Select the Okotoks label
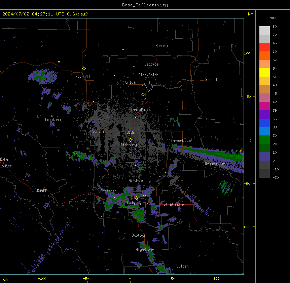 pos(139,235)
